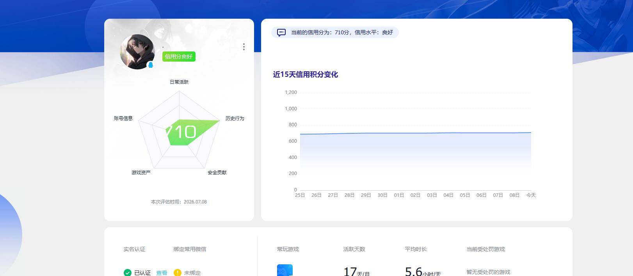Click the yellow warning icon beside 未绑定
This screenshot has height=276, width=633.
[x=178, y=272]
